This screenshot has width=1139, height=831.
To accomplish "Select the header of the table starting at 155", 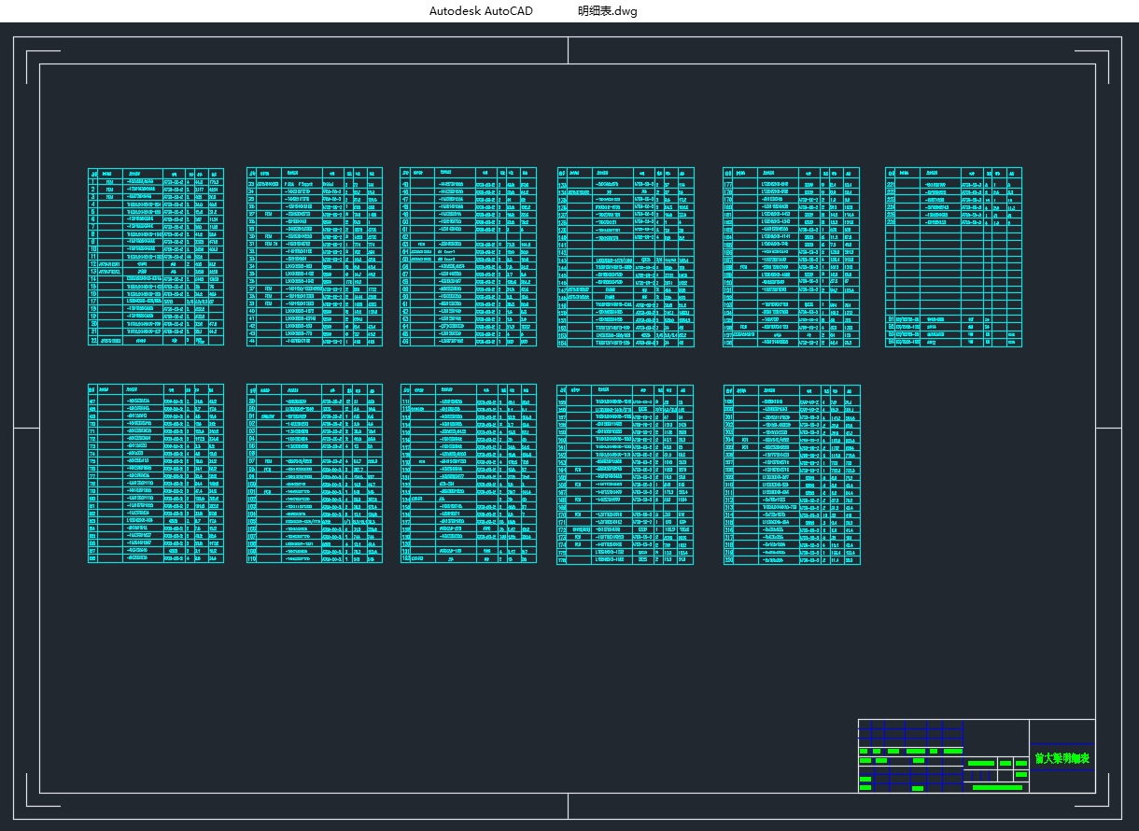I will point(626,389).
